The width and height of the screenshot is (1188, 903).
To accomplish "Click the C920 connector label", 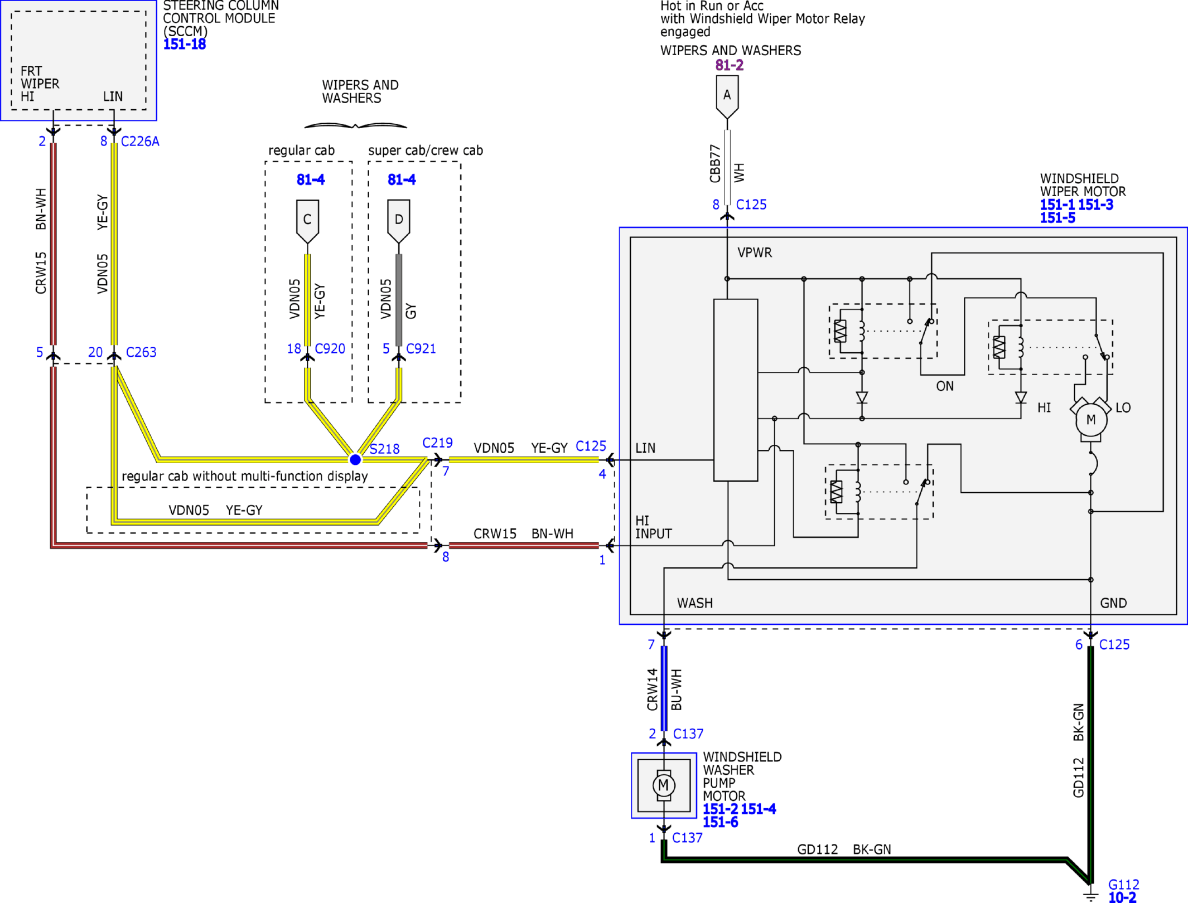I will point(330,348).
